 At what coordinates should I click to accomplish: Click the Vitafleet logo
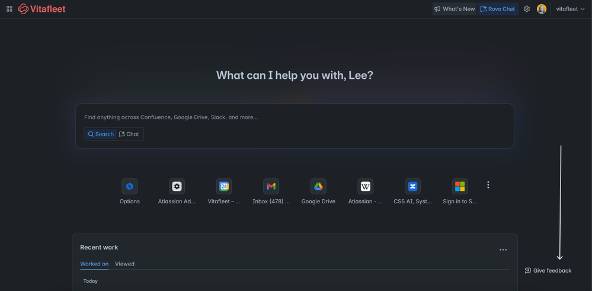42,9
